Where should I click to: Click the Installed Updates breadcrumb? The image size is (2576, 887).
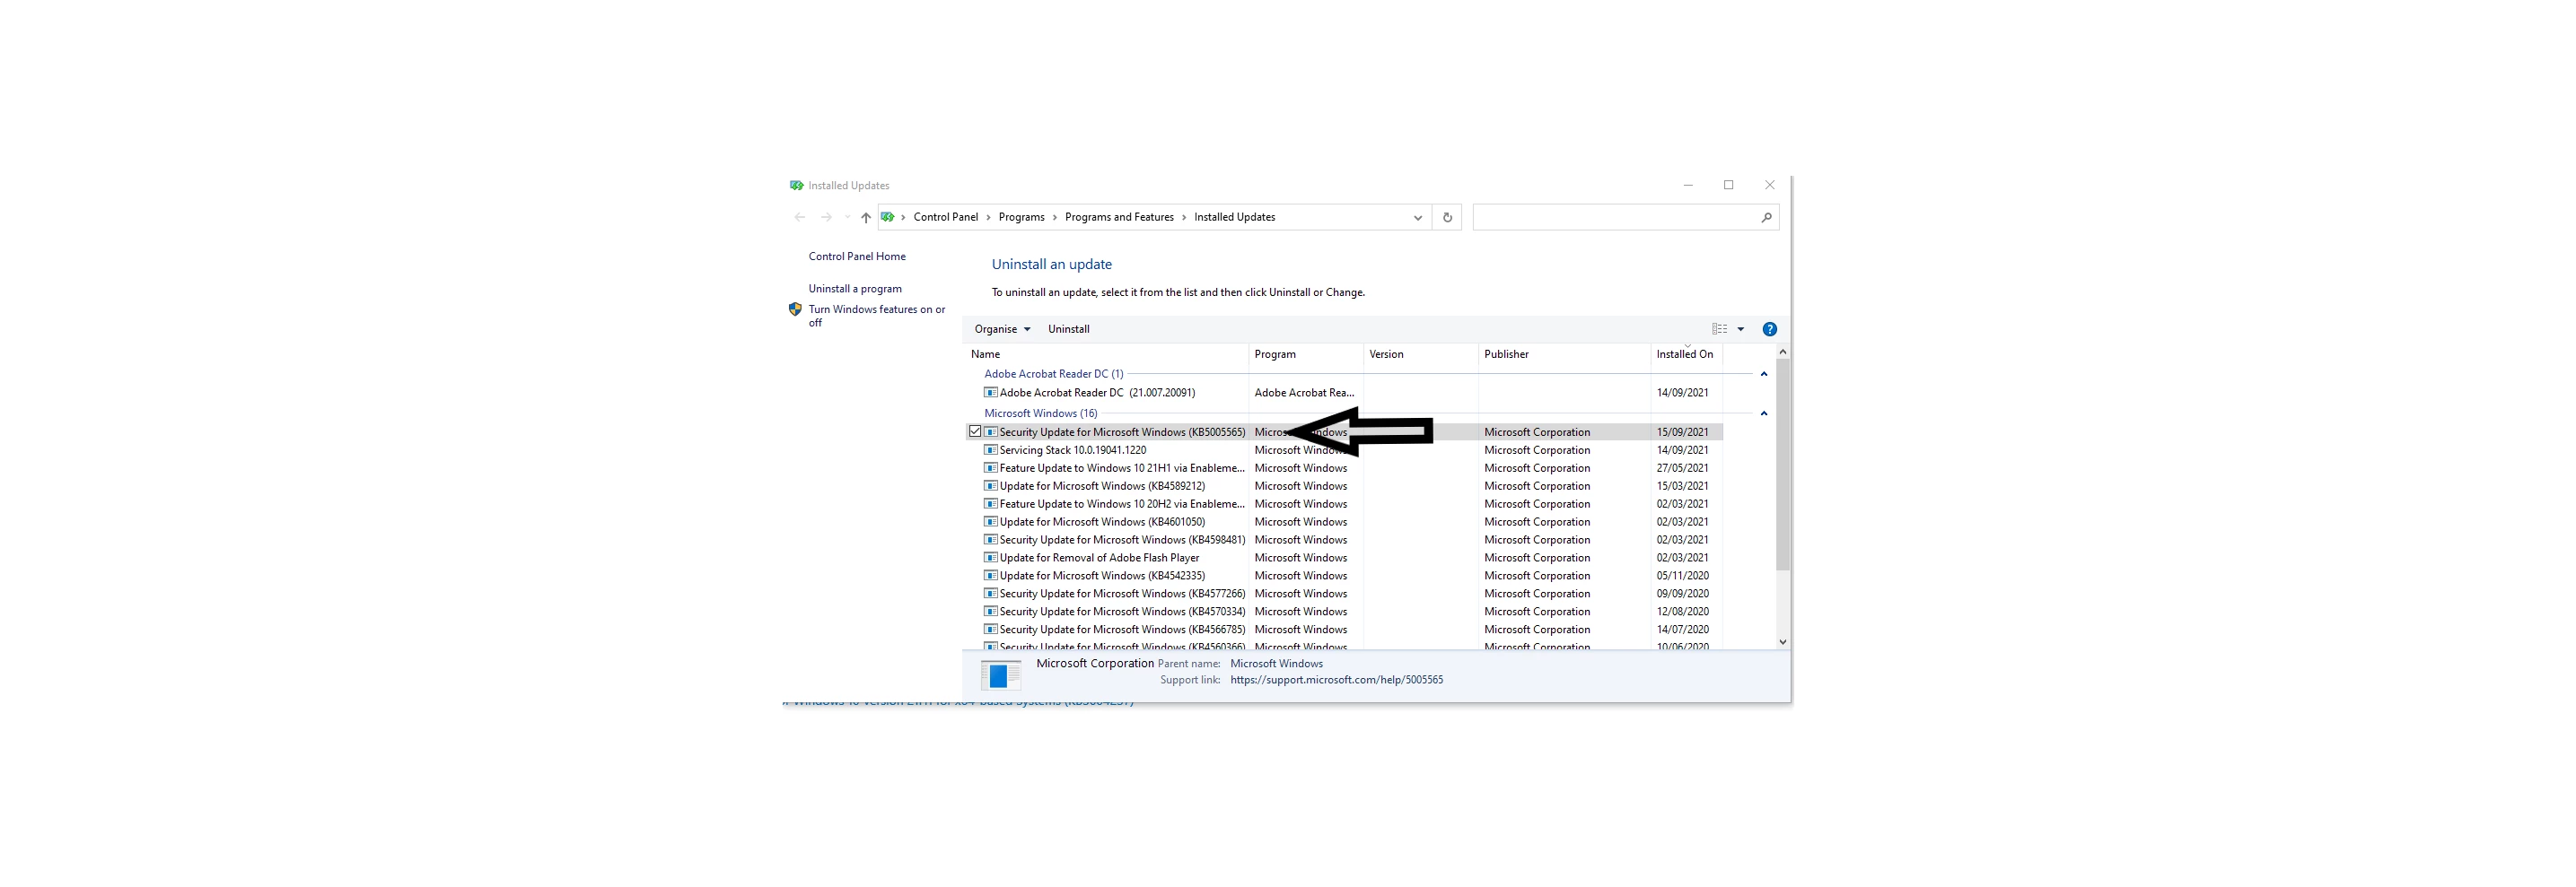coord(1234,218)
